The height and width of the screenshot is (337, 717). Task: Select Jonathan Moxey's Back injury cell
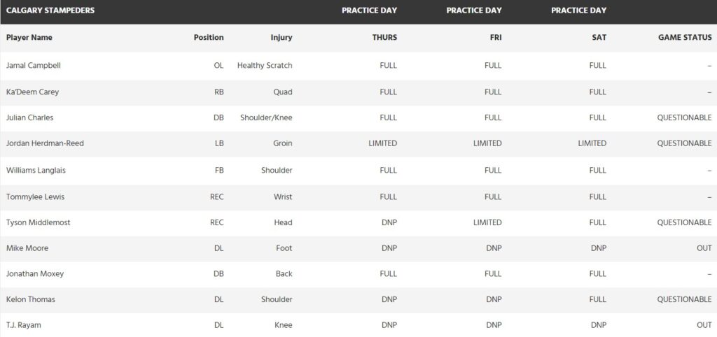pos(284,274)
